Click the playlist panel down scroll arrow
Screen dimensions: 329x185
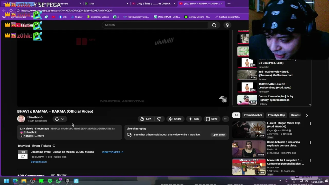coord(310,105)
